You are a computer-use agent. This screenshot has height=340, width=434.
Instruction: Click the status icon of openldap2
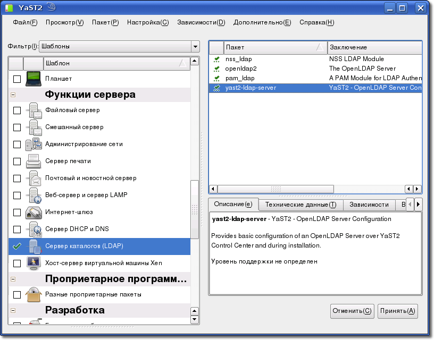pos(216,69)
